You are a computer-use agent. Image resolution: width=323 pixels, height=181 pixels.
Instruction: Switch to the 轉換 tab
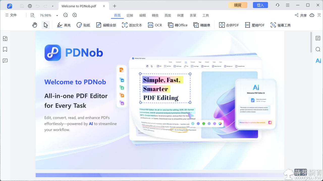pyautogui.click(x=155, y=15)
